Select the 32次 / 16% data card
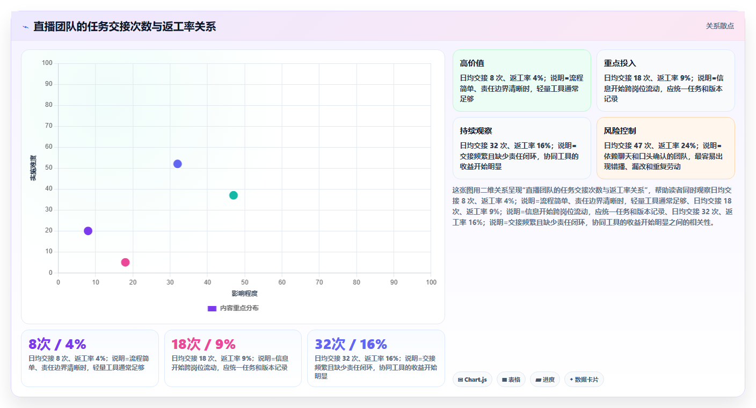This screenshot has width=756, height=408. [376, 358]
